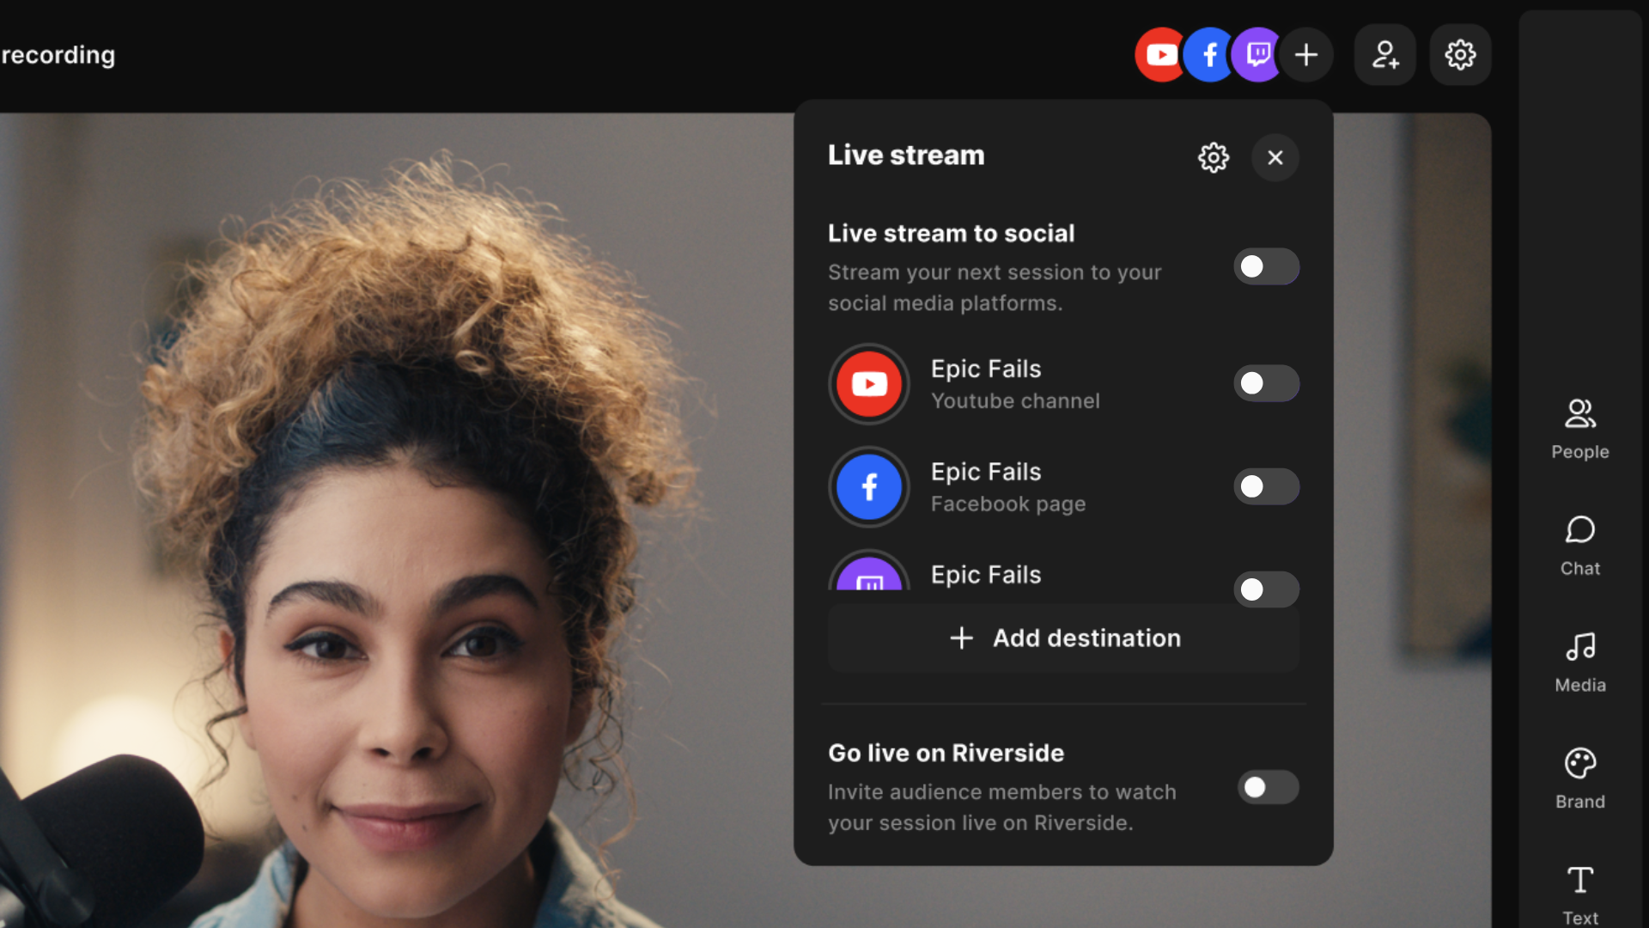Click the Facebook destination icon in top bar
Viewport: 1649px width, 928px height.
(1209, 55)
